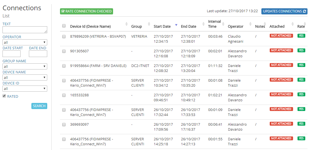
Task: Click the TEXT filter input box
Action: pyautogui.click(x=25, y=30)
